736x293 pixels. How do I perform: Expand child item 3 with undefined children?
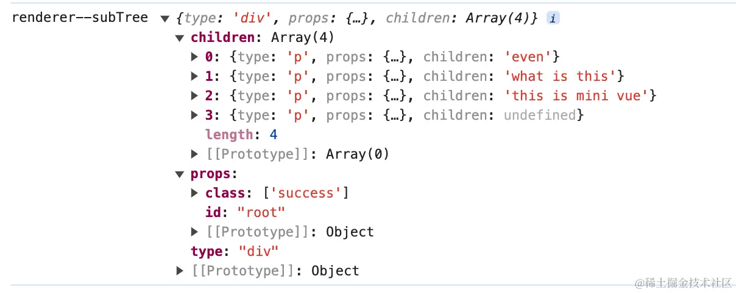pos(194,115)
